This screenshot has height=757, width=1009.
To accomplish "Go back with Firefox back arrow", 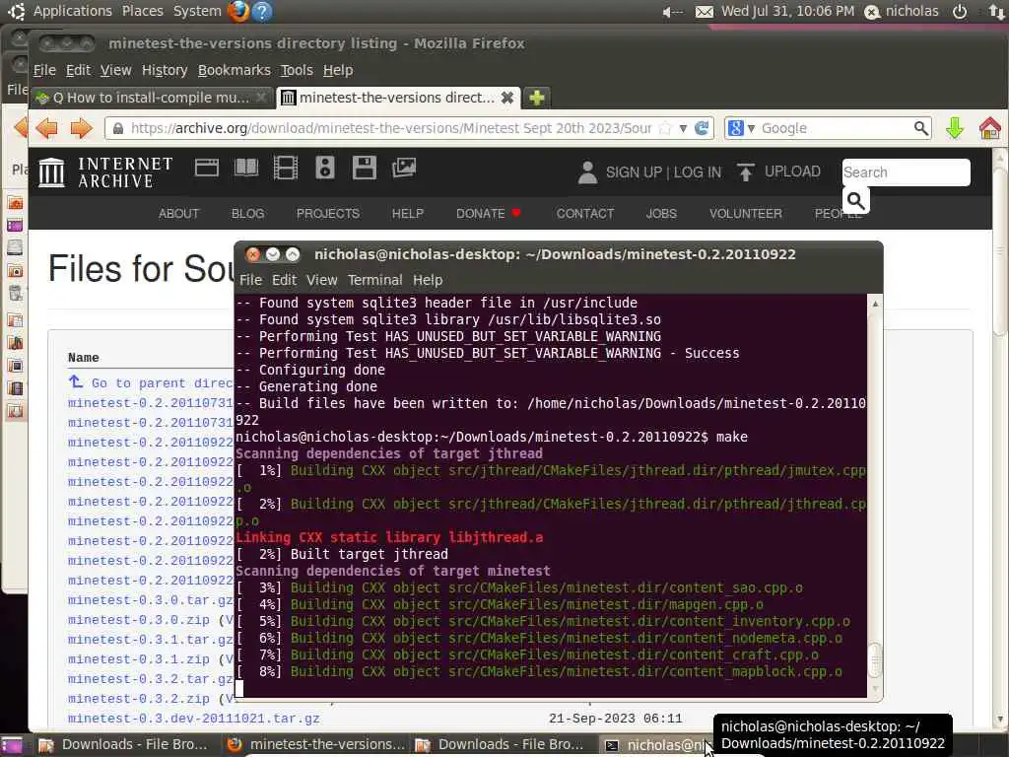I will [x=46, y=128].
